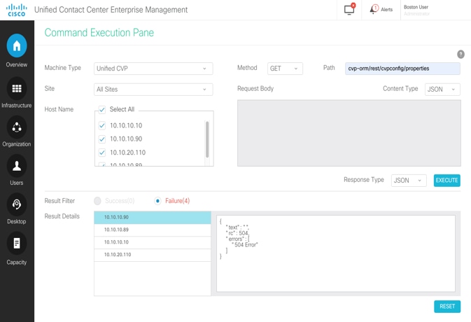Open the Machine Type dropdown
This screenshot has height=322, width=471.
coord(153,69)
